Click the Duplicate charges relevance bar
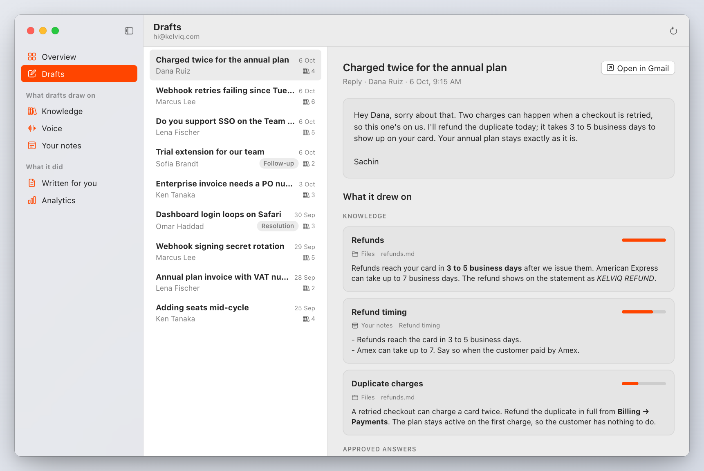The height and width of the screenshot is (471, 704). [x=643, y=384]
